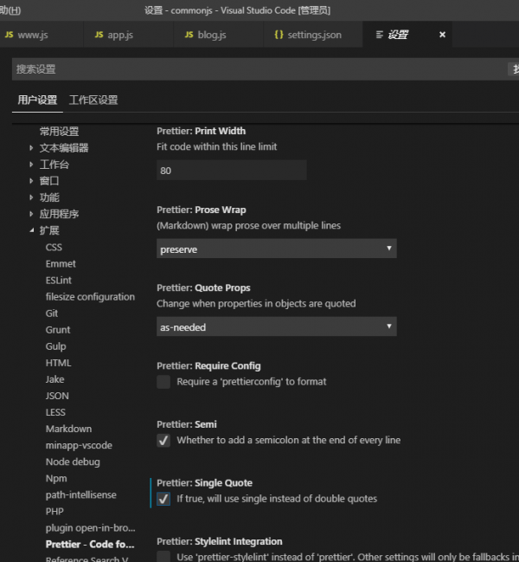
Task: Click the JS icon on the app.js tab
Action: coord(99,35)
